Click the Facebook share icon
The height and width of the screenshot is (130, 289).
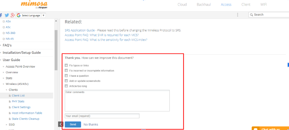coord(1,15)
